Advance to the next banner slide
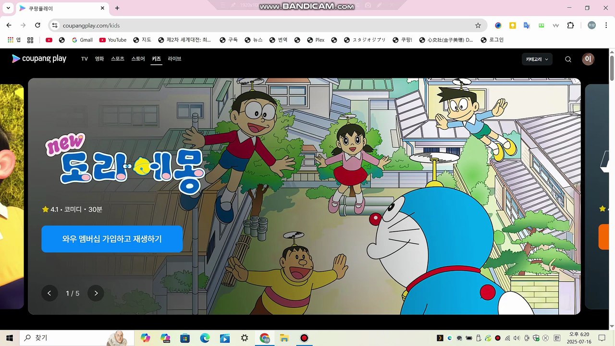This screenshot has height=346, width=615. click(96, 293)
